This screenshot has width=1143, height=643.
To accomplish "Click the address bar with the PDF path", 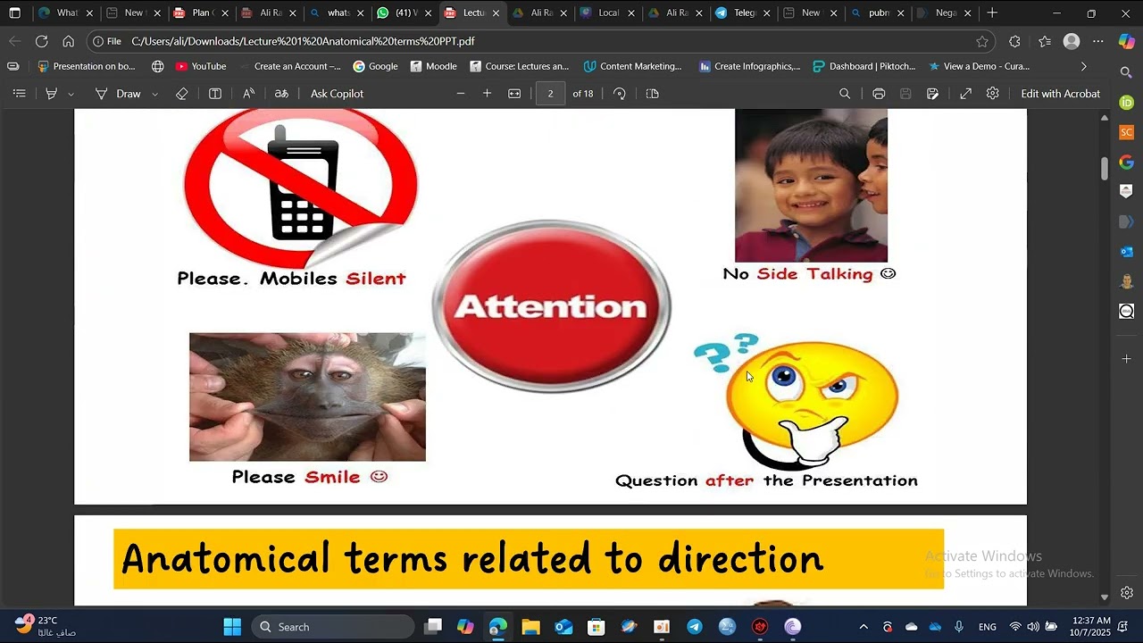I will tap(536, 41).
